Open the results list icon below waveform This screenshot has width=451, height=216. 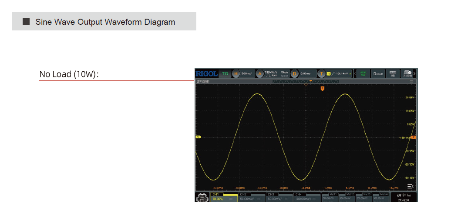410,186
